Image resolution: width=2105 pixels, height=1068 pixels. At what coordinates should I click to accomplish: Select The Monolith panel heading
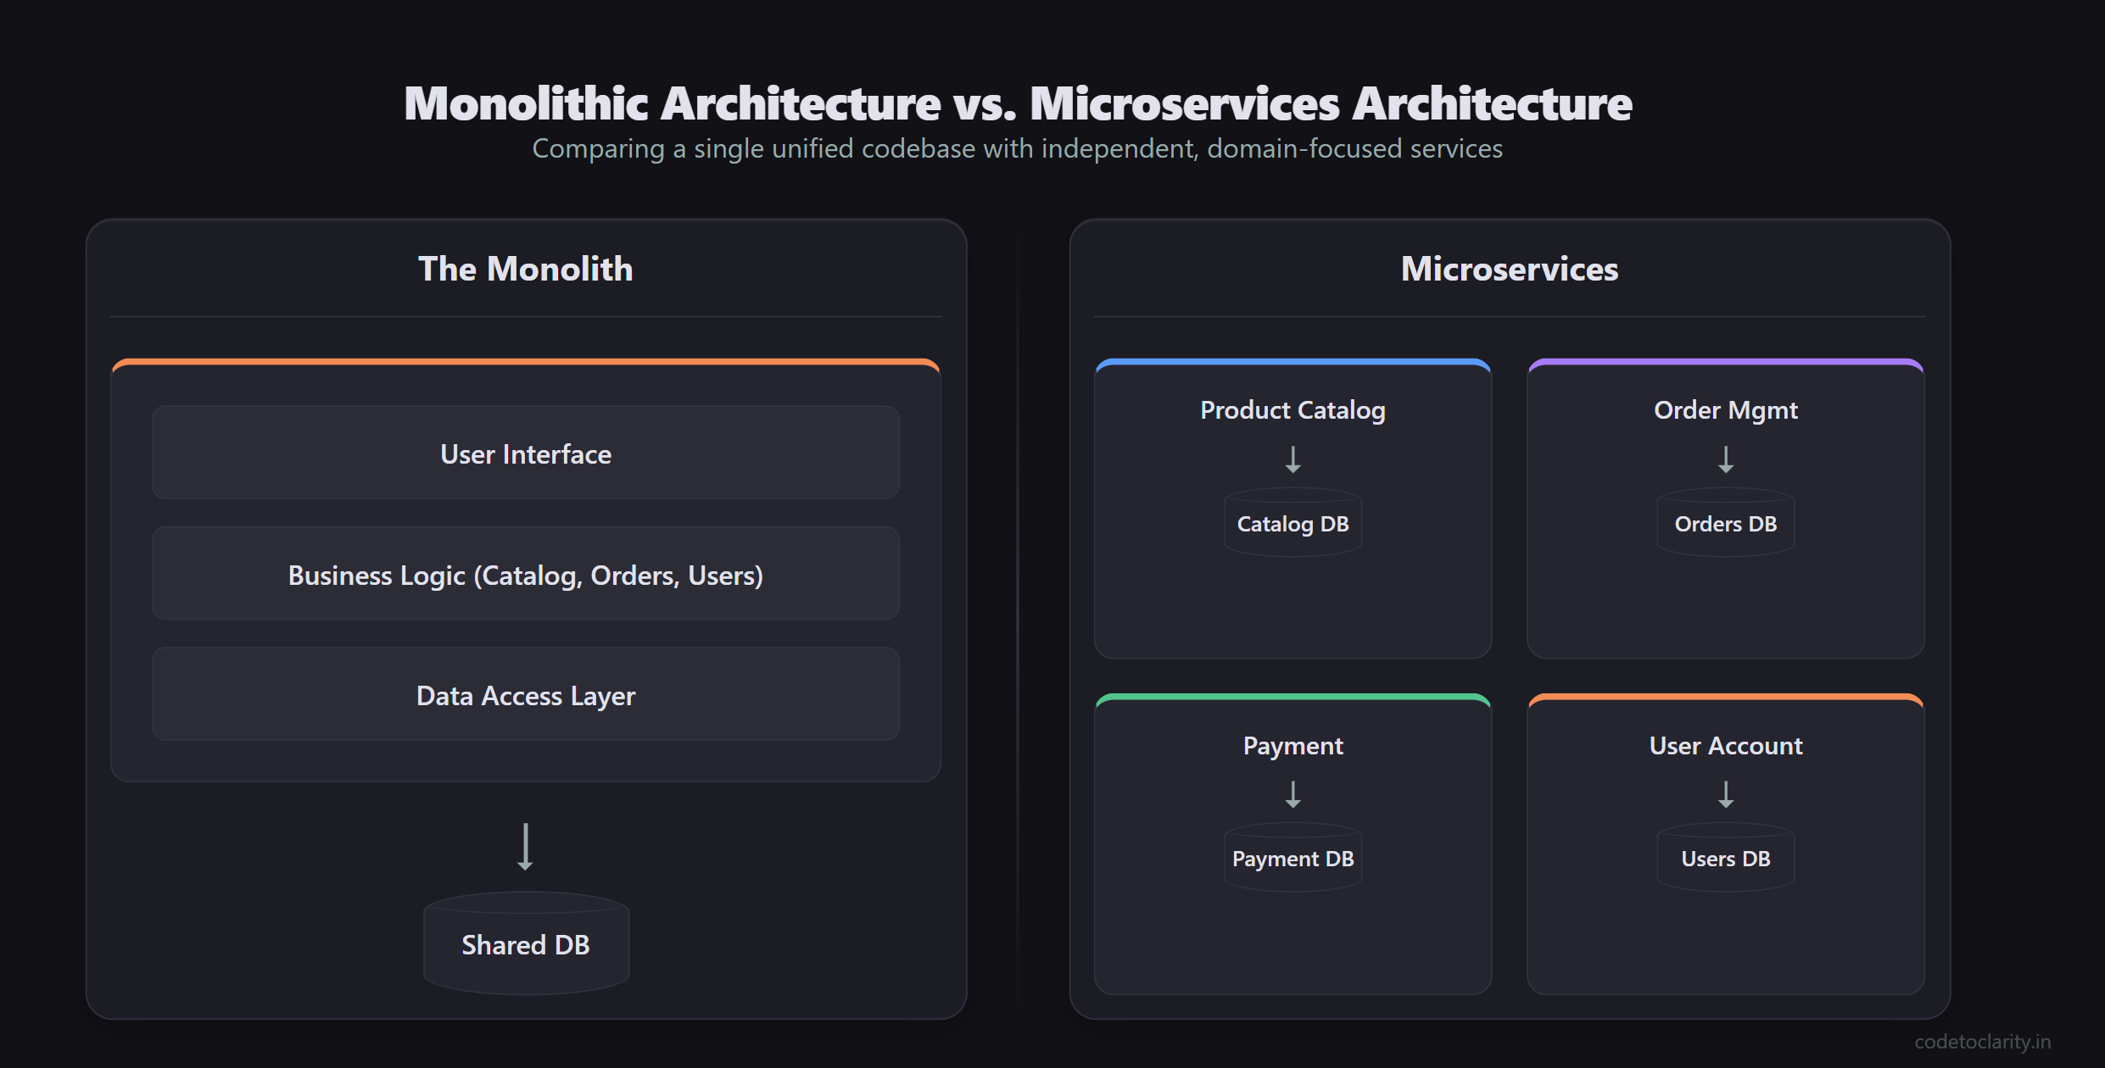(x=526, y=269)
